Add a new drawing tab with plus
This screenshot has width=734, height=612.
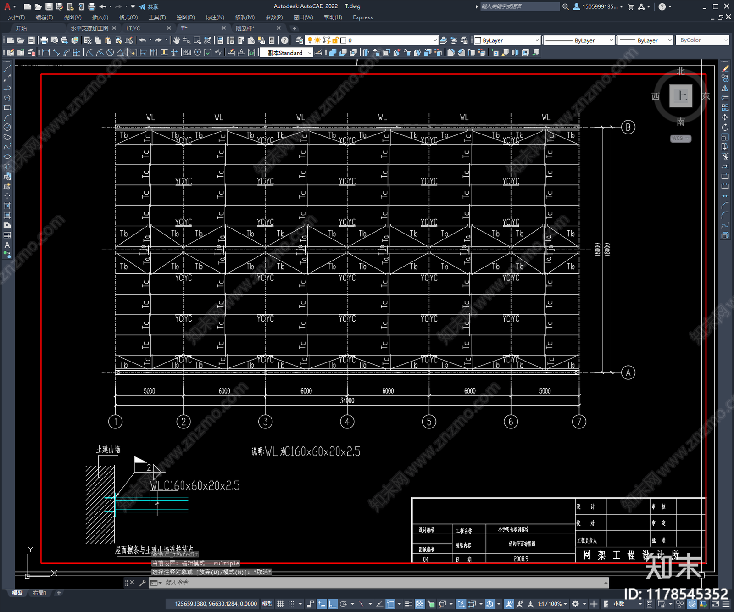point(295,28)
